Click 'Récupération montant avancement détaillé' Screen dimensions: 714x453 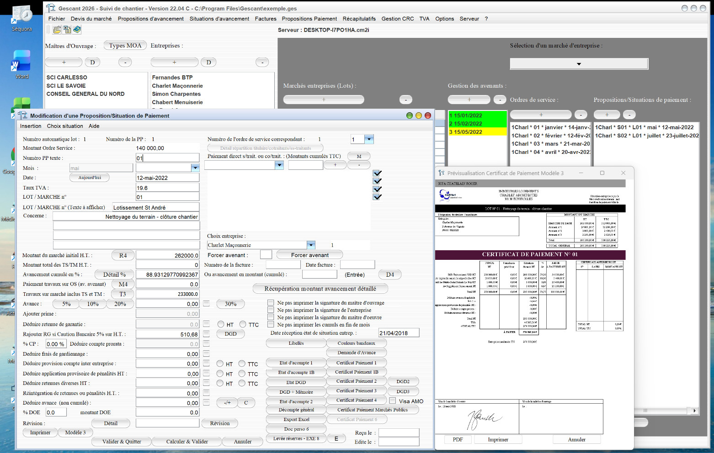[320, 289]
